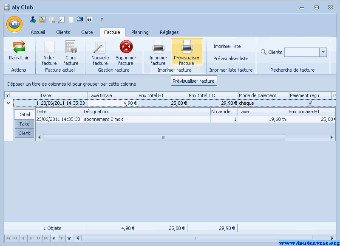The width and height of the screenshot is (340, 246).
Task: Click the filter funnel navigator button
Action: [x=69, y=238]
